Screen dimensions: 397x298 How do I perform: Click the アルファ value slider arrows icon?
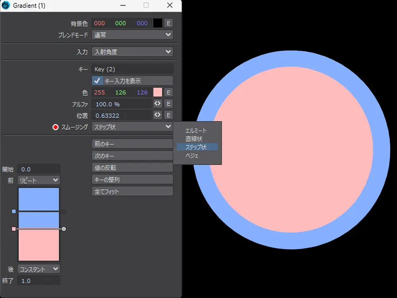pyautogui.click(x=158, y=104)
